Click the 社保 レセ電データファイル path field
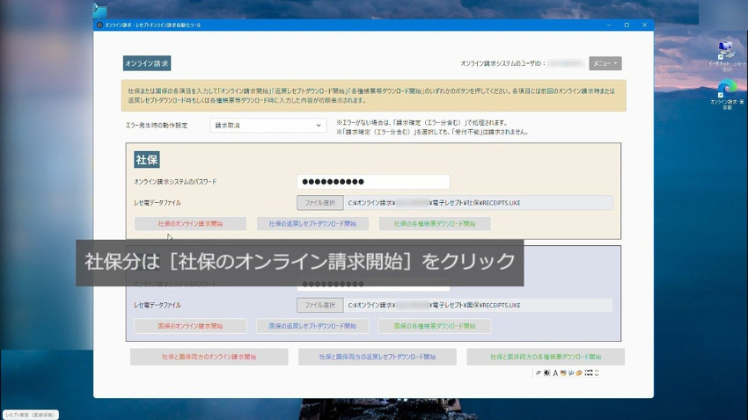Image resolution: width=748 pixels, height=420 pixels. point(478,203)
